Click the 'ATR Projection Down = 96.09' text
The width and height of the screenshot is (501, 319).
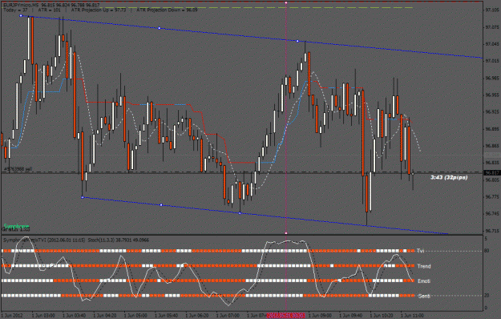pos(167,10)
